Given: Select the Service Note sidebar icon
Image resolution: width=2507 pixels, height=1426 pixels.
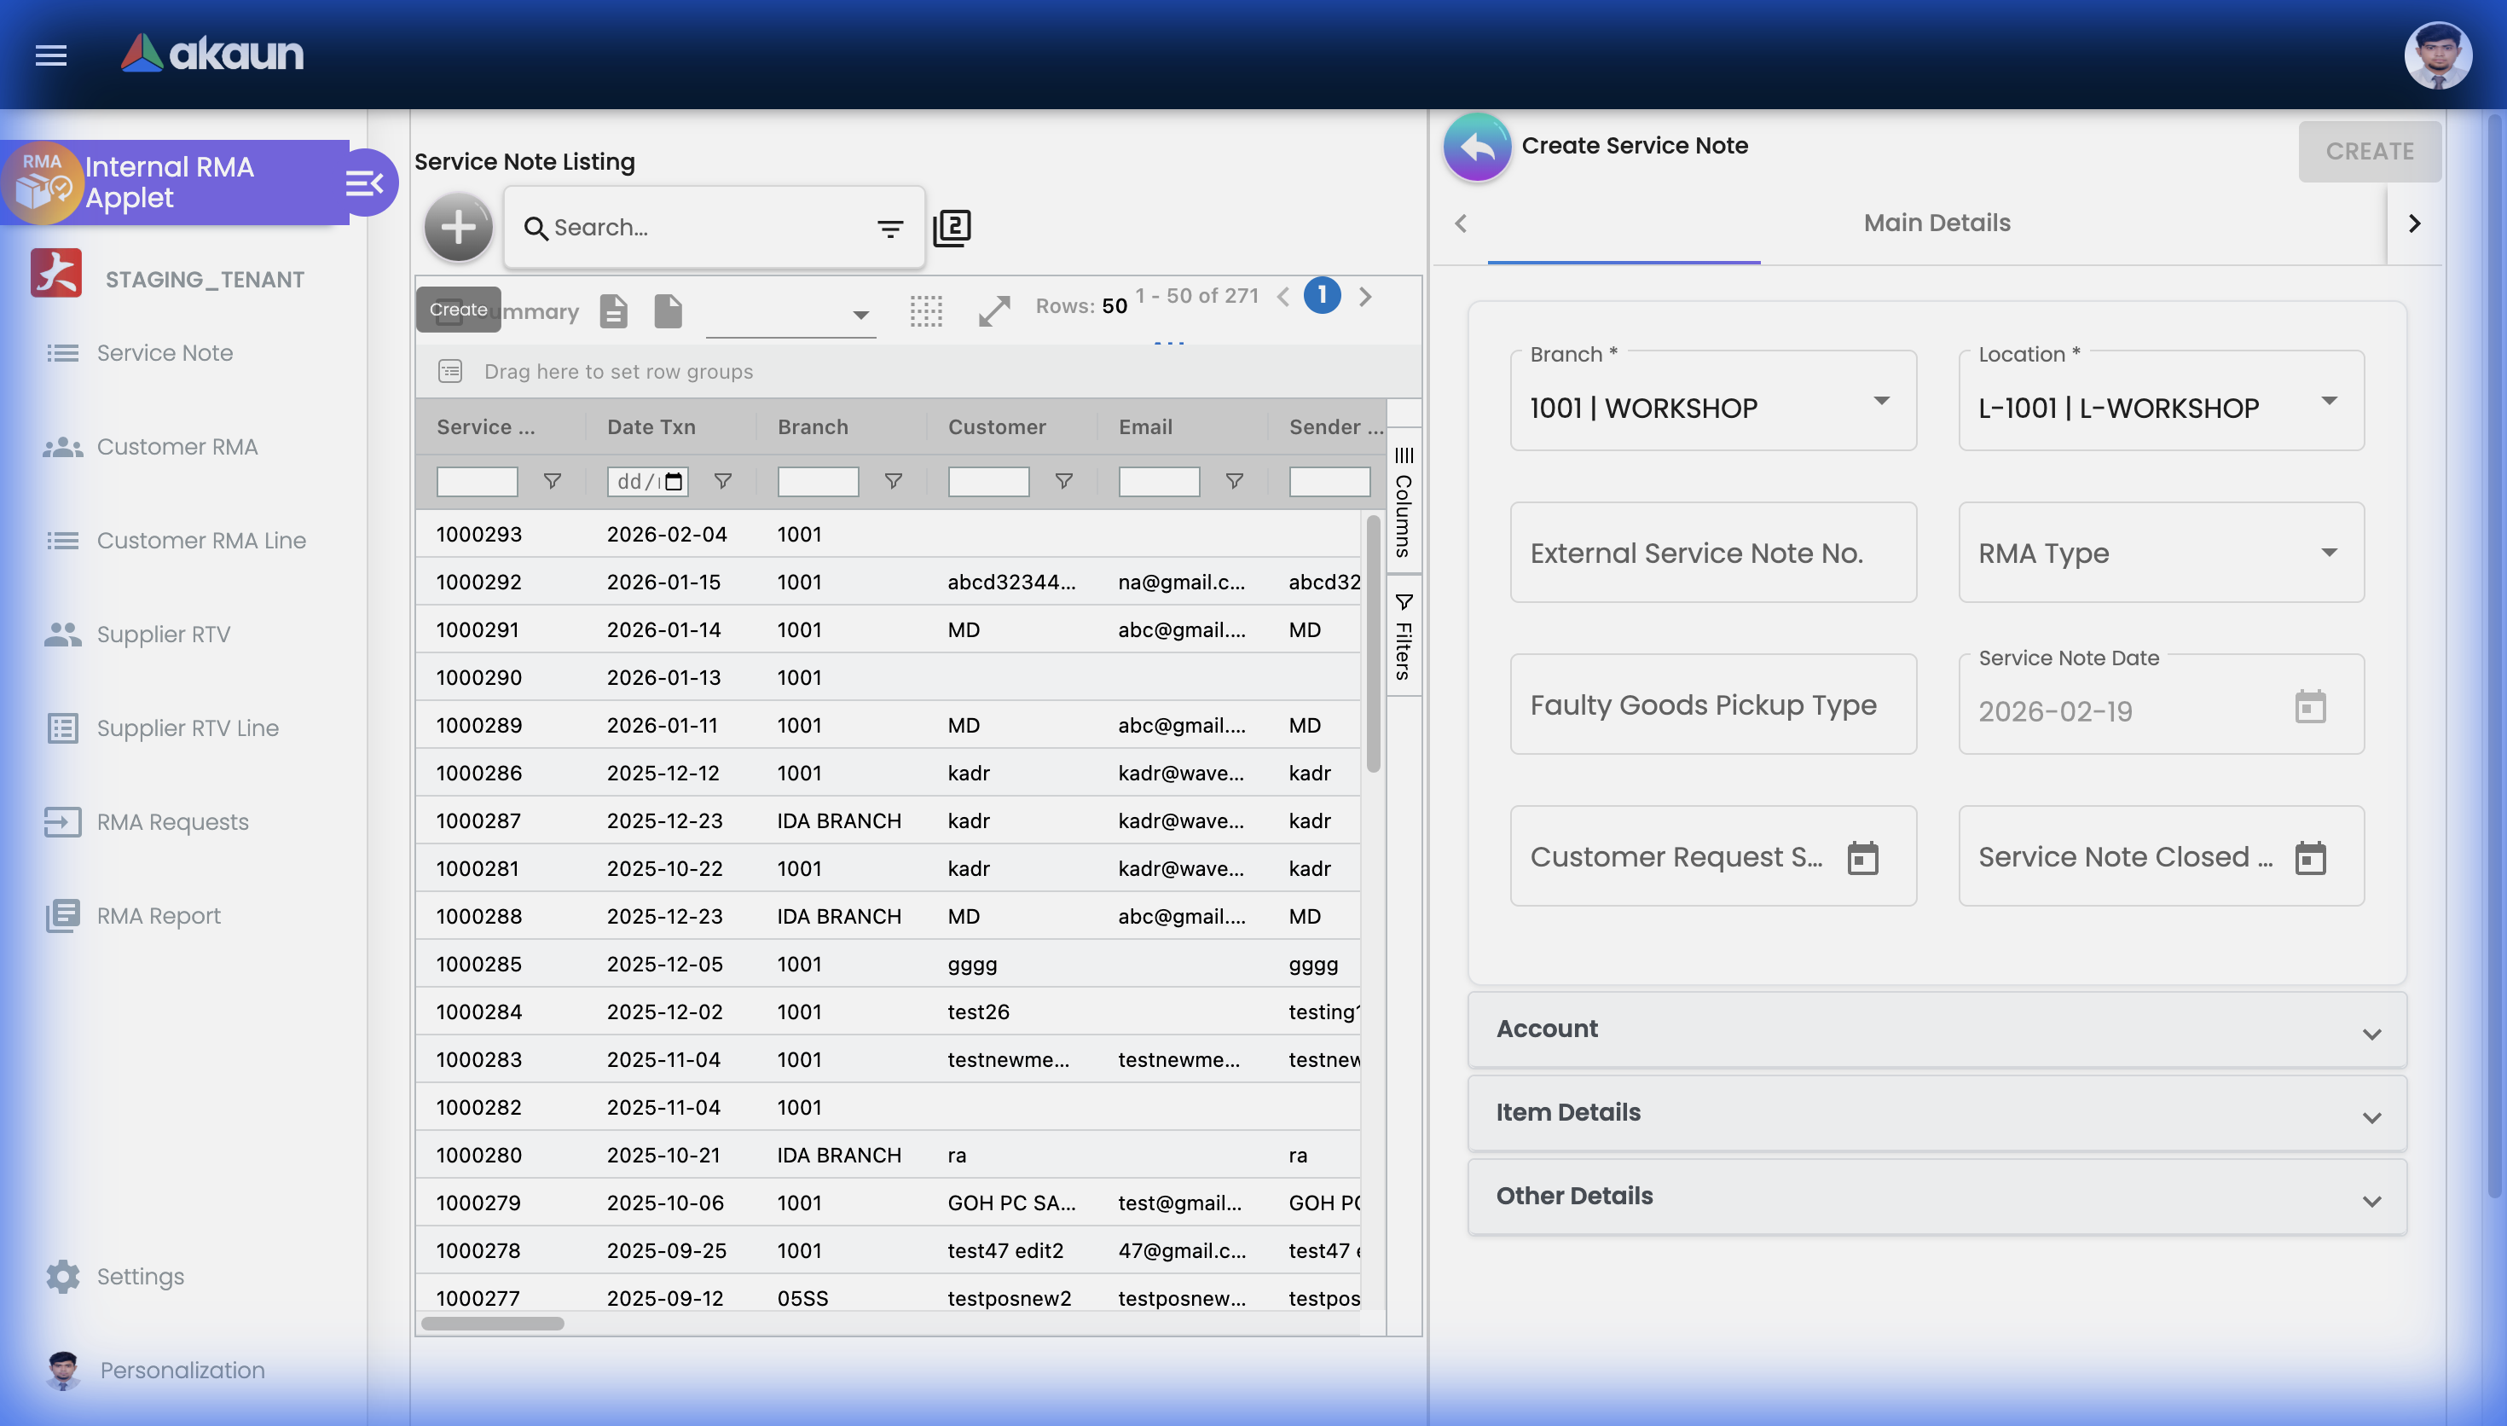Looking at the screenshot, I should (x=62, y=352).
